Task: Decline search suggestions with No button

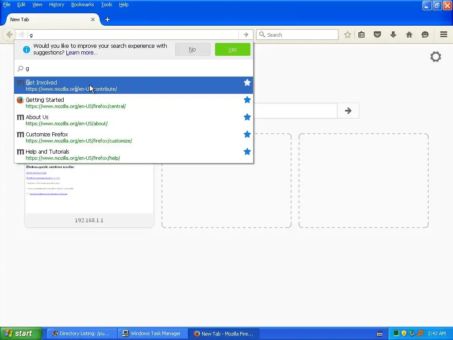Action: (192, 50)
